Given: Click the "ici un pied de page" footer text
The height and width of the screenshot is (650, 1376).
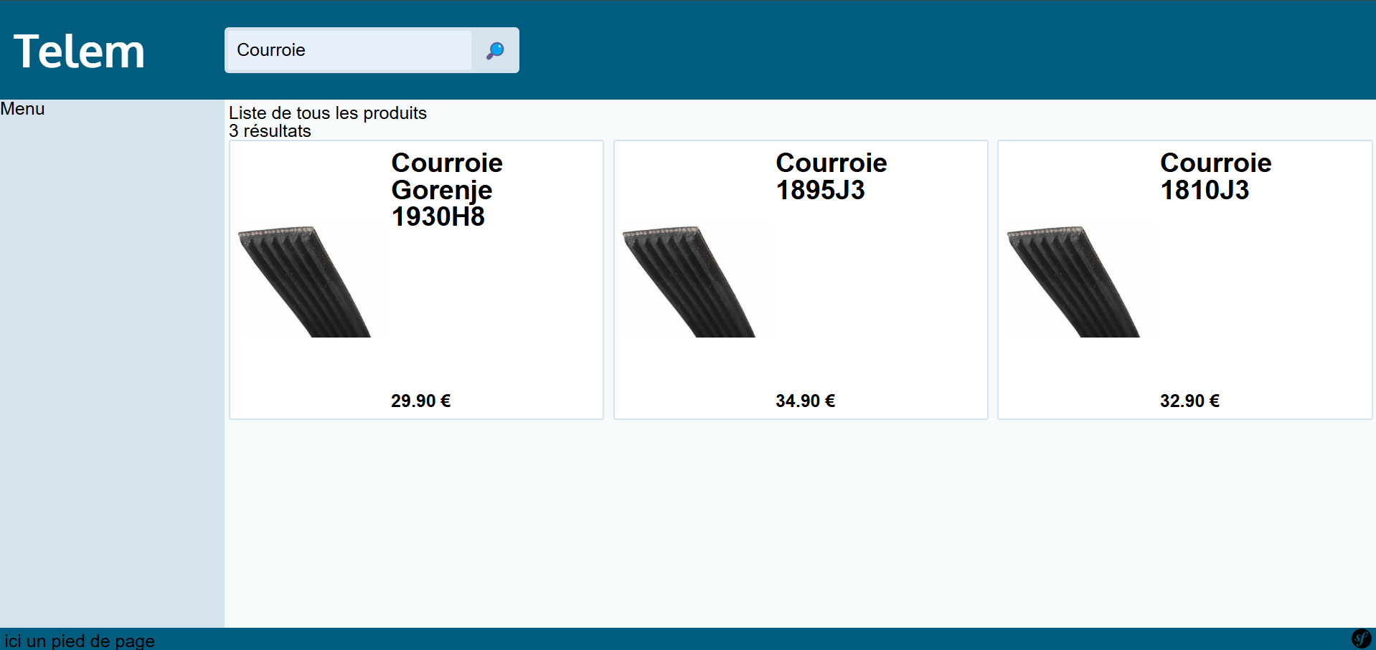Looking at the screenshot, I should [x=80, y=641].
